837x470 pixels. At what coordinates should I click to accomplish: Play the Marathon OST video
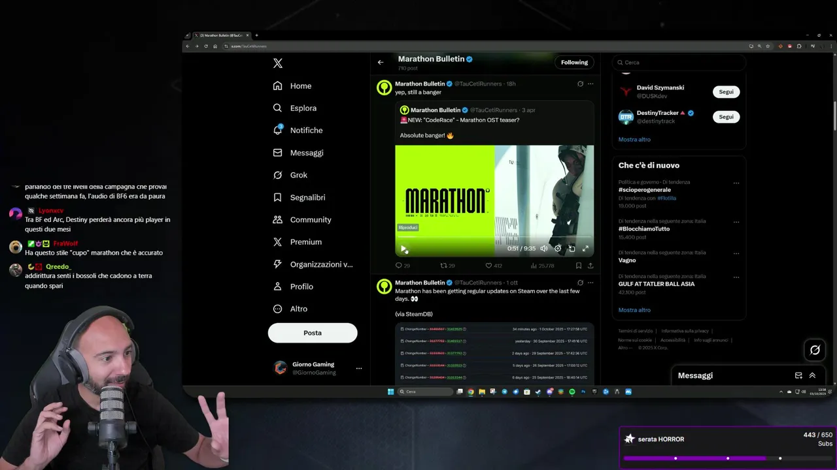tap(403, 249)
